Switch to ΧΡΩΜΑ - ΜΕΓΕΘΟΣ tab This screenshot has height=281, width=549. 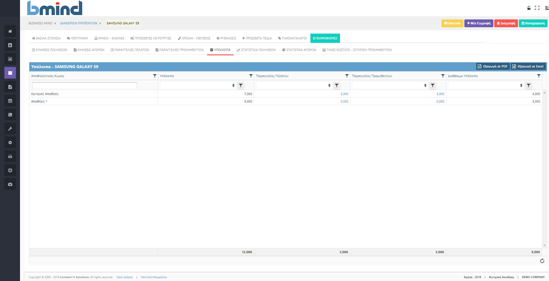[x=194, y=38]
